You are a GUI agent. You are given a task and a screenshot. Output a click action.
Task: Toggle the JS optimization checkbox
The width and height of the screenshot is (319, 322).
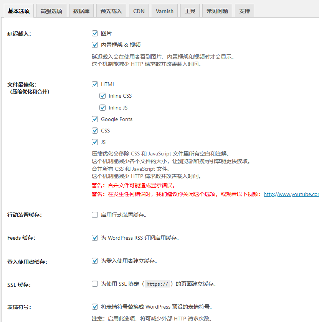(95, 142)
